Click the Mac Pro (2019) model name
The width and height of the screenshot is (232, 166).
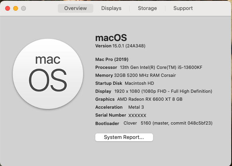(112, 59)
